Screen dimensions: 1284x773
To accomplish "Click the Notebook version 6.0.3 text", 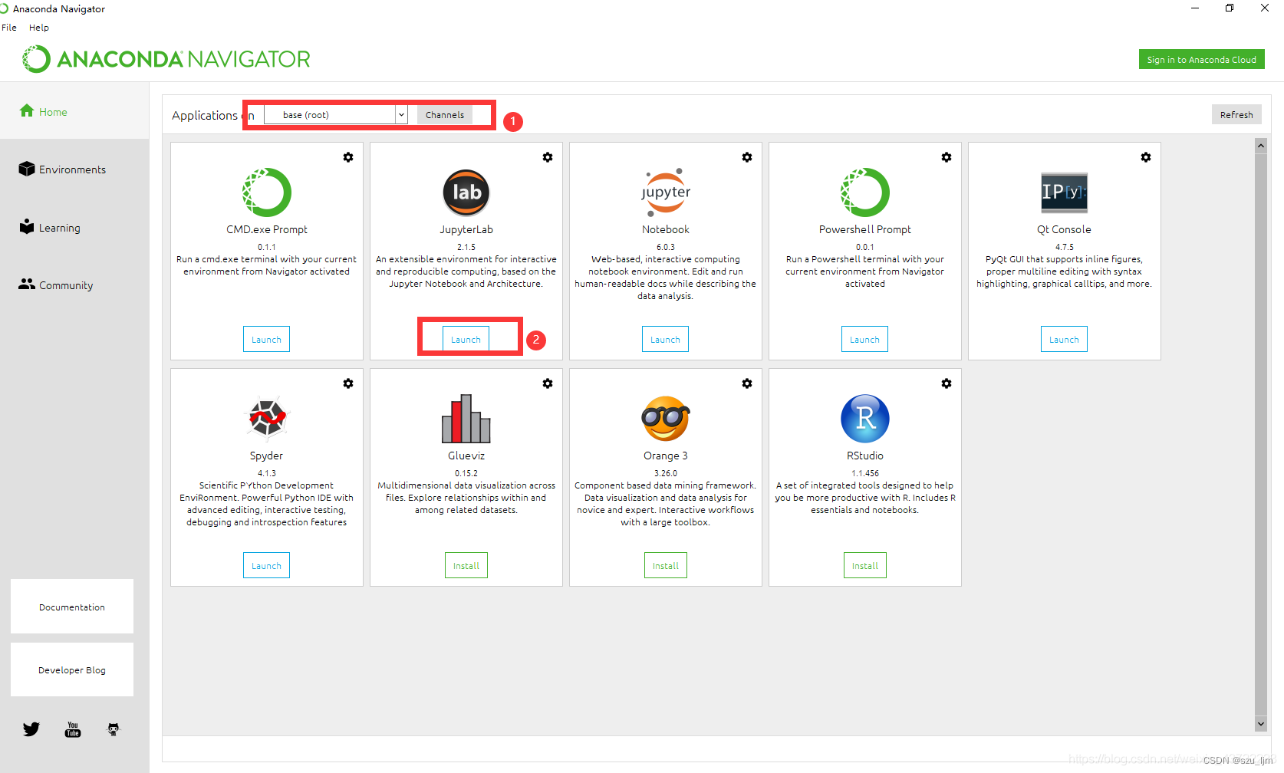I will click(666, 248).
